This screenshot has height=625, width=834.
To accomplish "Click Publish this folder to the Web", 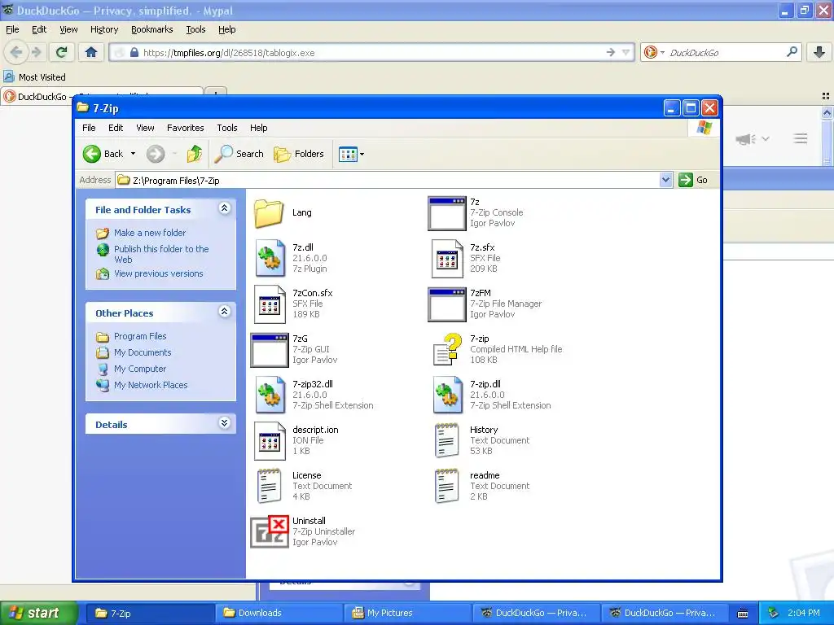I will click(161, 254).
